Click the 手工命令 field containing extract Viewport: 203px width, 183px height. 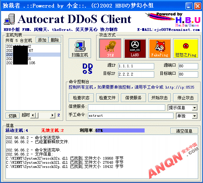point(131,116)
